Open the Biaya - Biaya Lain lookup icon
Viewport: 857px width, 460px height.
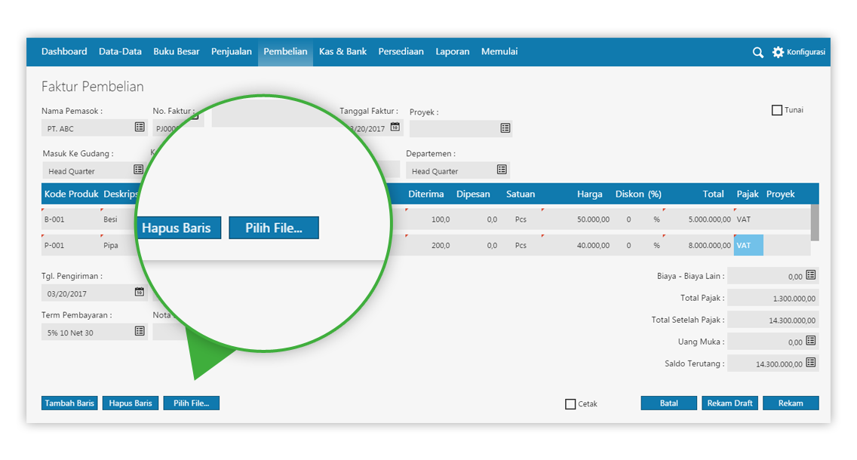(x=812, y=275)
